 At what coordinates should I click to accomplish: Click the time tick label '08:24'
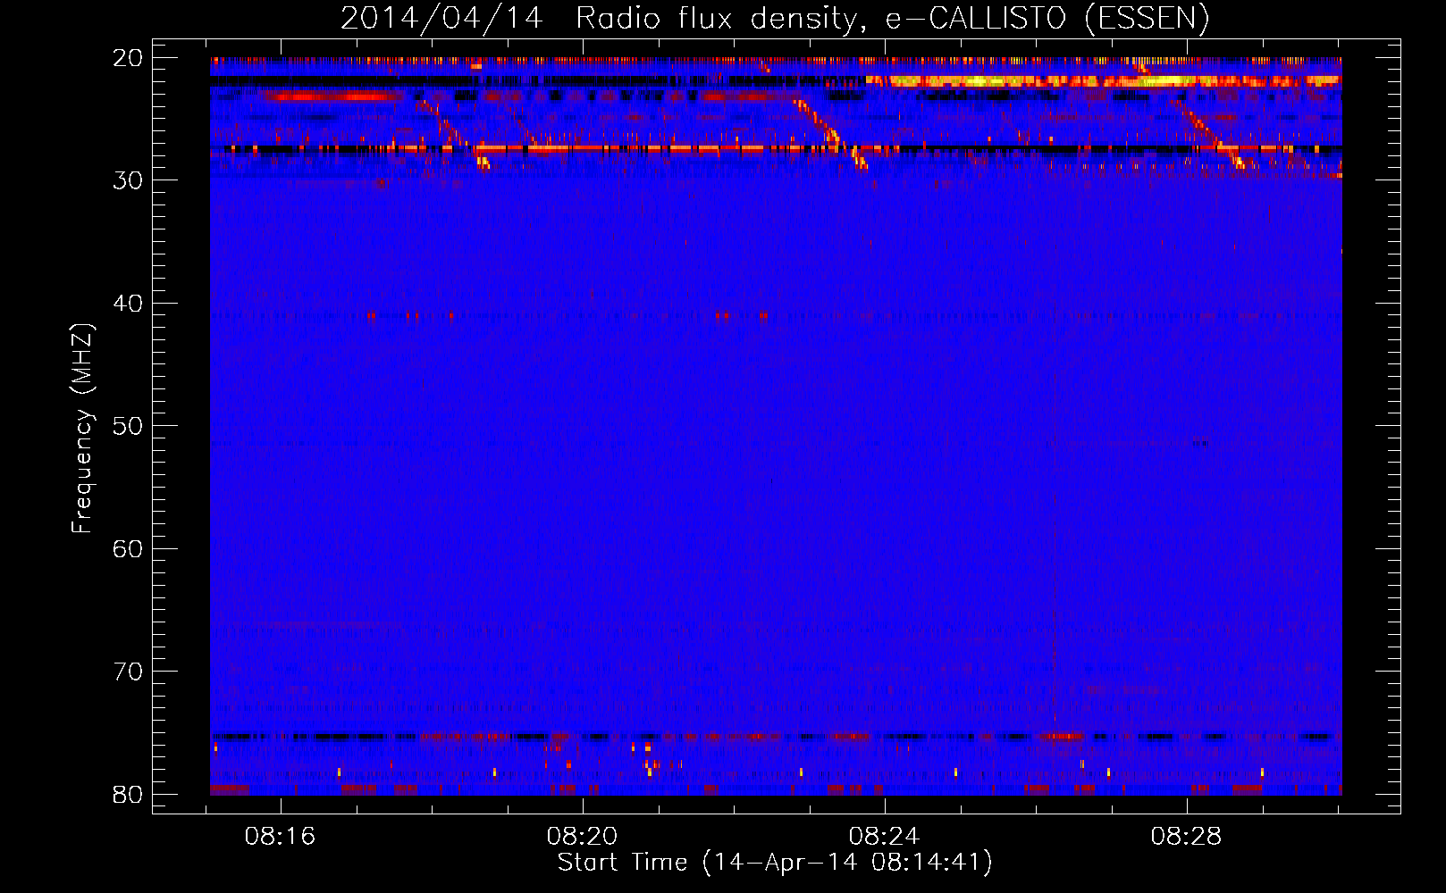[885, 837]
